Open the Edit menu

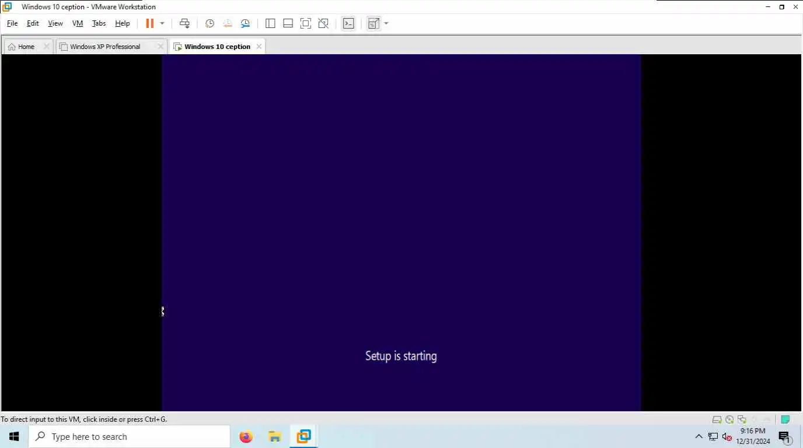pos(33,23)
